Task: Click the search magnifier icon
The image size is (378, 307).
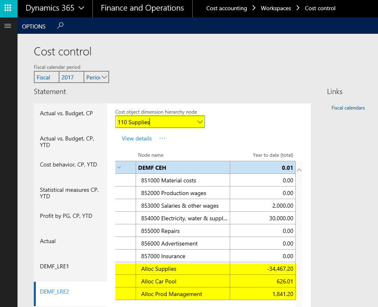Action: click(60, 26)
